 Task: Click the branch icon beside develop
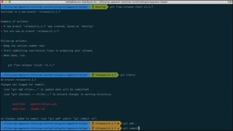click(93, 7)
